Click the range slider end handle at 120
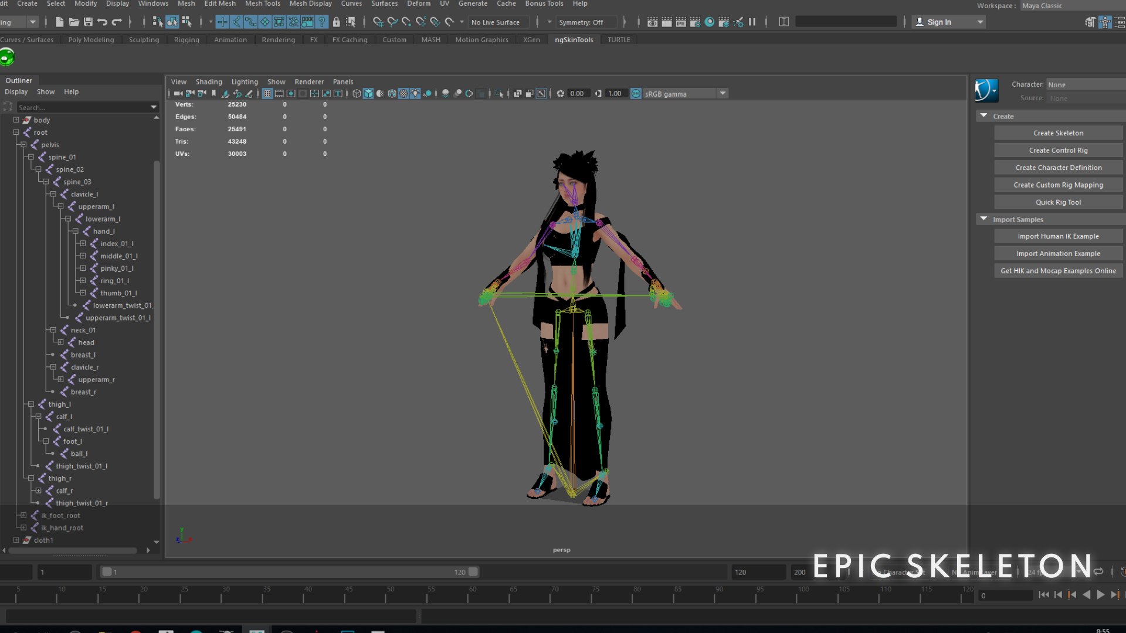This screenshot has height=633, width=1126. 473,572
